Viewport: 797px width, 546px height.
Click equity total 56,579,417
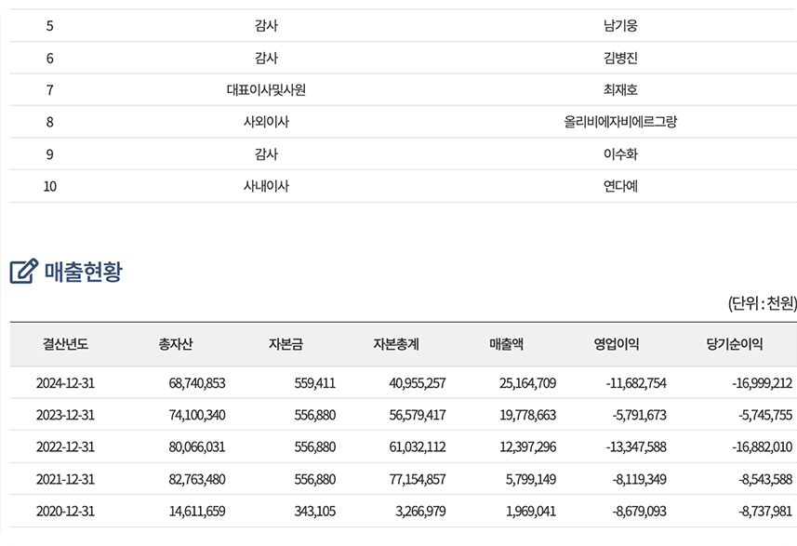[x=418, y=415]
